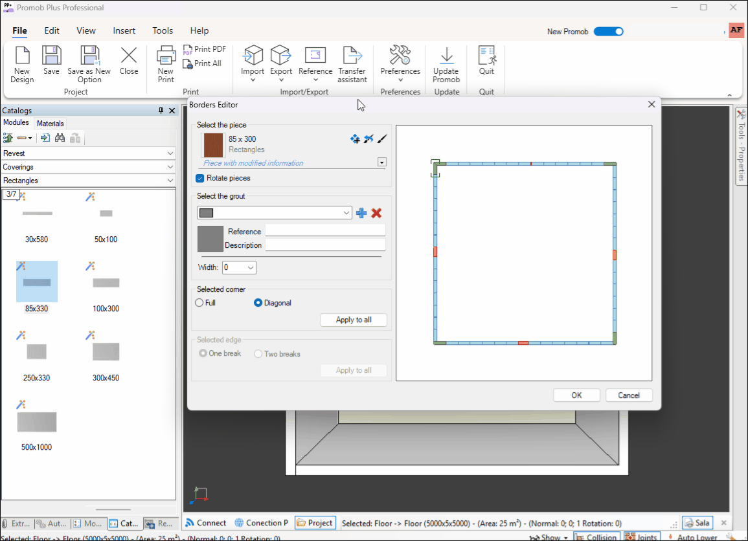
Task: Click Save as New Option icon
Action: coord(89,64)
